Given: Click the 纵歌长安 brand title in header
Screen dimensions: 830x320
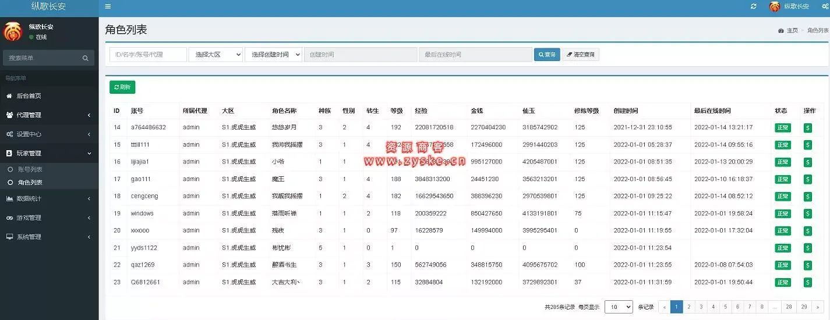Looking at the screenshot, I should tap(48, 7).
